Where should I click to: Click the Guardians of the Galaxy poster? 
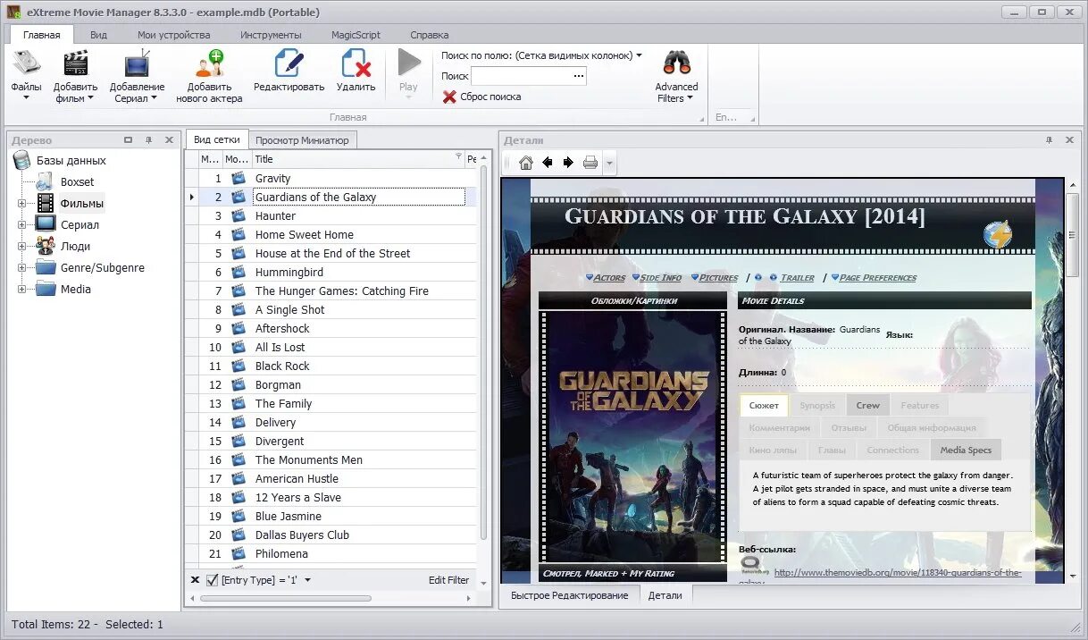click(x=634, y=436)
